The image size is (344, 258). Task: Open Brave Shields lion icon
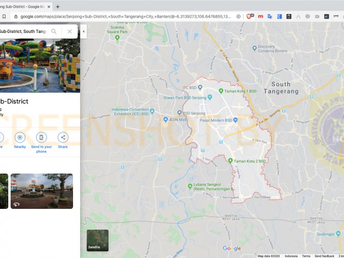249,16
